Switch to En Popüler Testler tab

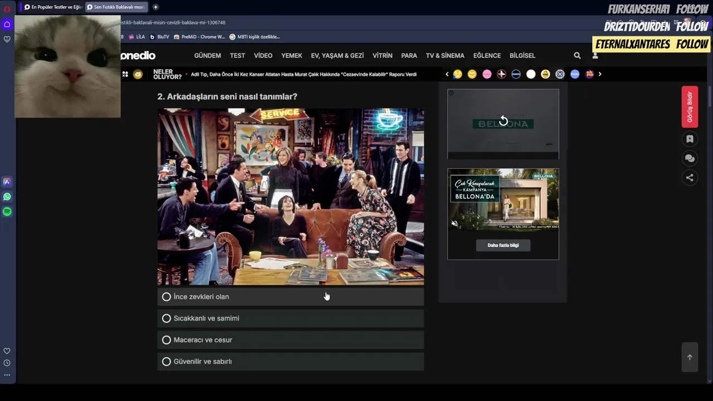pyautogui.click(x=53, y=7)
